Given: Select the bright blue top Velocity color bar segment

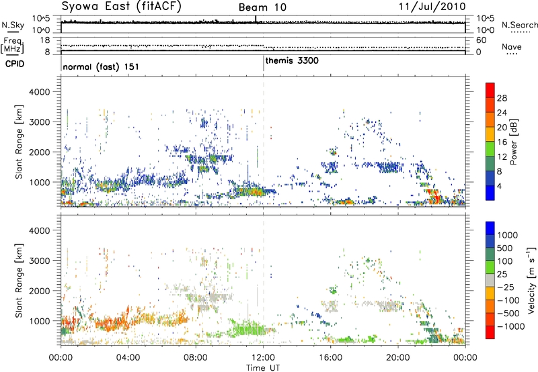Looking at the screenshot, I should pos(490,228).
